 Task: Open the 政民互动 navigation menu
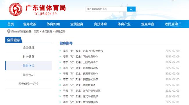171,24
